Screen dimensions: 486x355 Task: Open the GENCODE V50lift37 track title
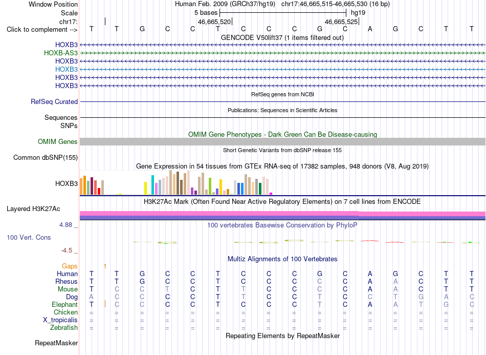(282, 37)
